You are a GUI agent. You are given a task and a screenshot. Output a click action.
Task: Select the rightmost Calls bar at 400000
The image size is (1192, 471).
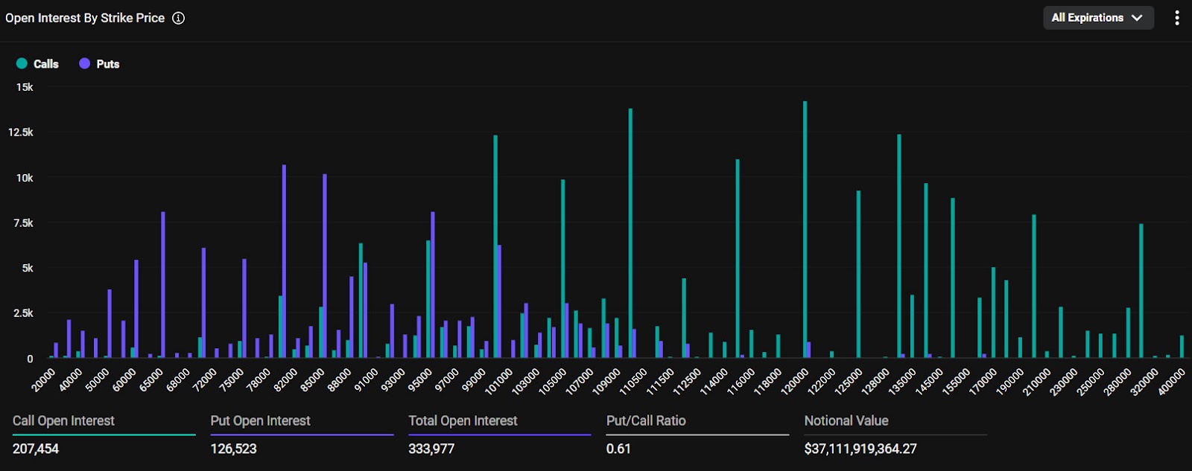point(1182,347)
